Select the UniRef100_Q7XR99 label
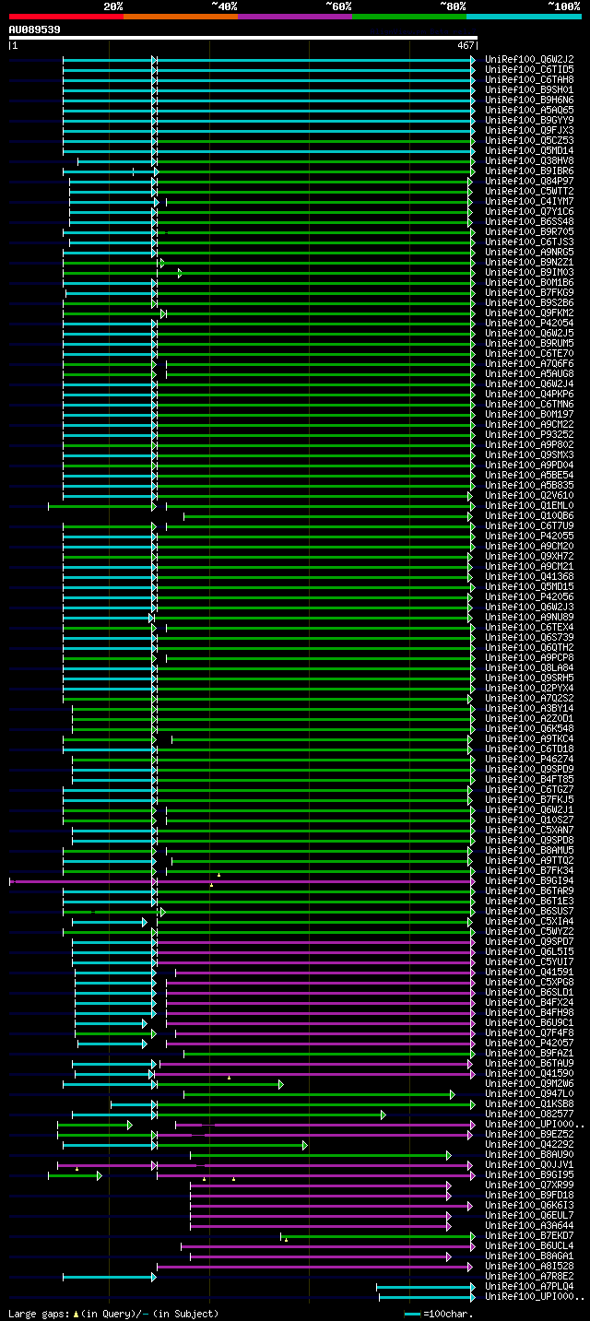 point(529,1185)
